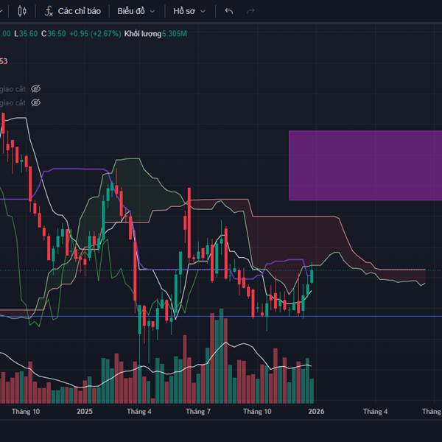This screenshot has height=442, width=442.
Task: Undo the last chart action
Action: [x=229, y=11]
